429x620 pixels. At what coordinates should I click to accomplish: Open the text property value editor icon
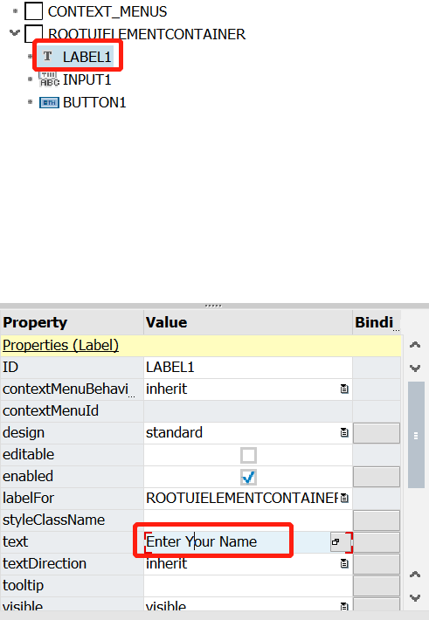[x=336, y=541]
